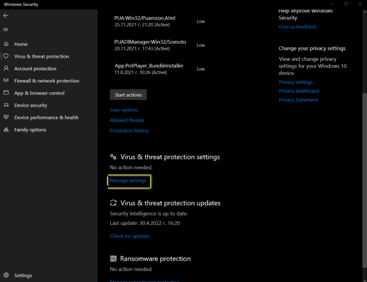Click the App & browser control window icon
The image size is (367, 282).
pyautogui.click(x=6, y=93)
